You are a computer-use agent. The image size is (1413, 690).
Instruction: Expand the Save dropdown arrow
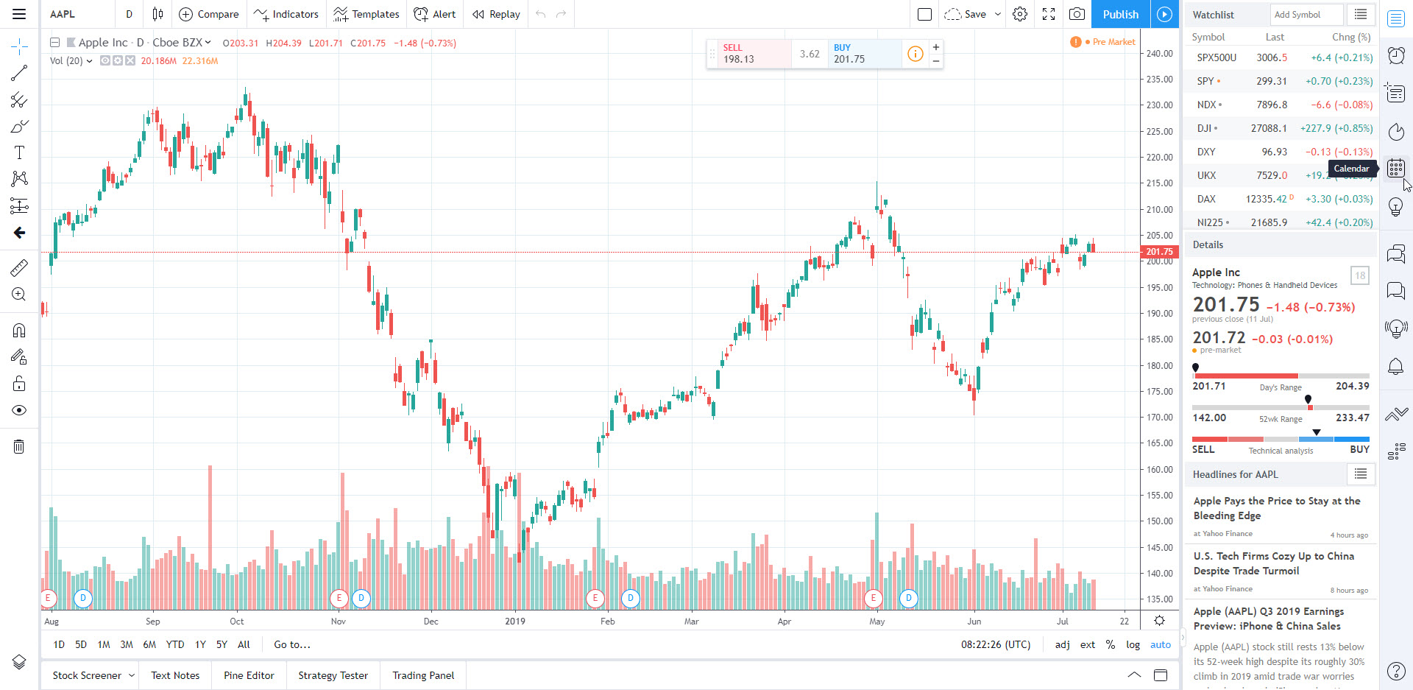click(998, 14)
